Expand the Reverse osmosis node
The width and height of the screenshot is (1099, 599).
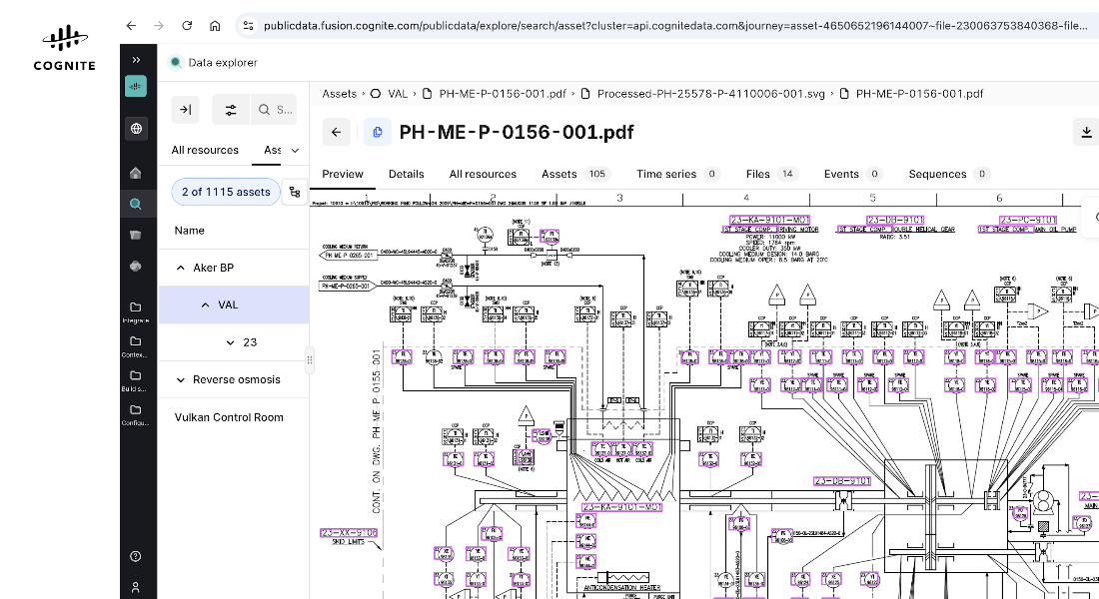coord(181,379)
